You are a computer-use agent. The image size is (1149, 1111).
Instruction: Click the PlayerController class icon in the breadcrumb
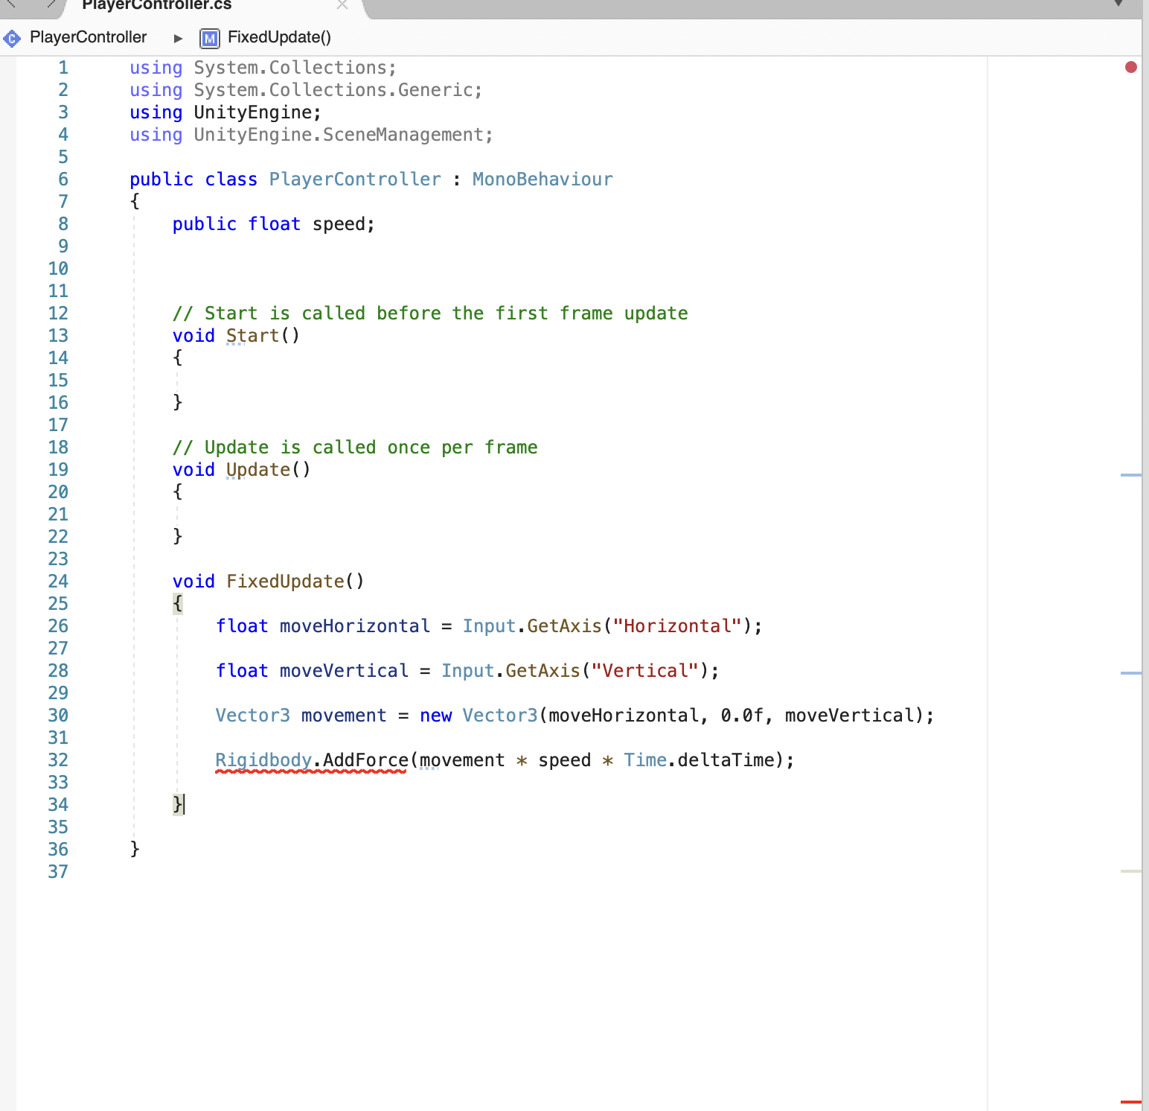12,37
